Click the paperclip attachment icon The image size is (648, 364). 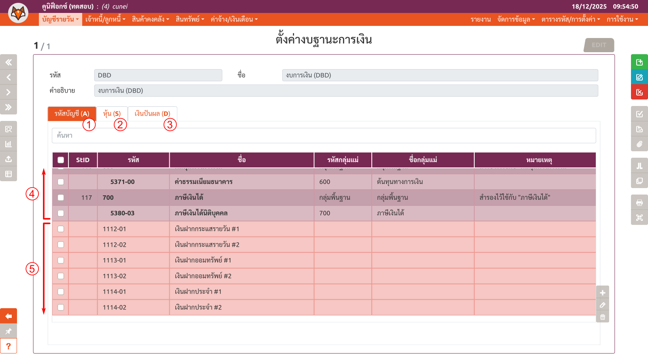pos(639,144)
